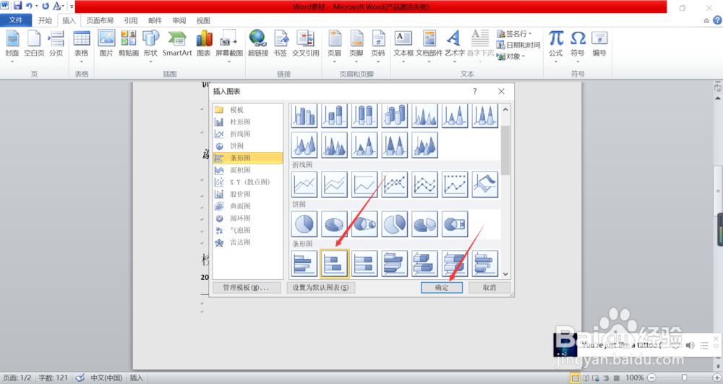Select Area chart (面积图) category
723x384 pixels.
point(247,170)
